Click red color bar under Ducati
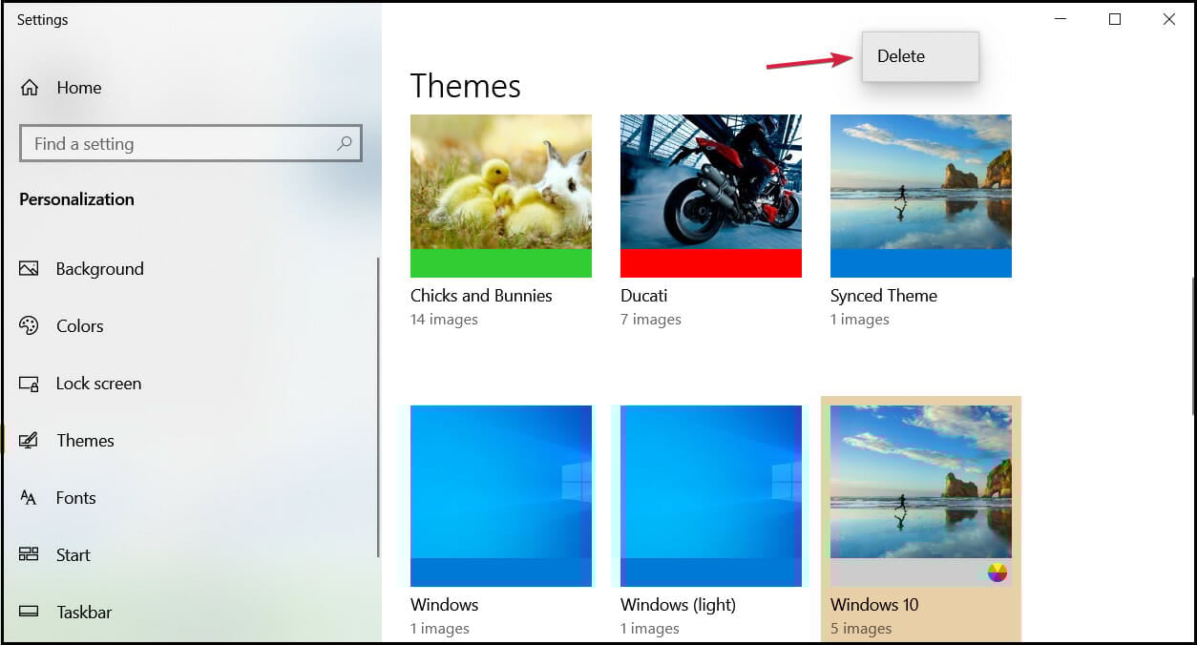 point(711,263)
